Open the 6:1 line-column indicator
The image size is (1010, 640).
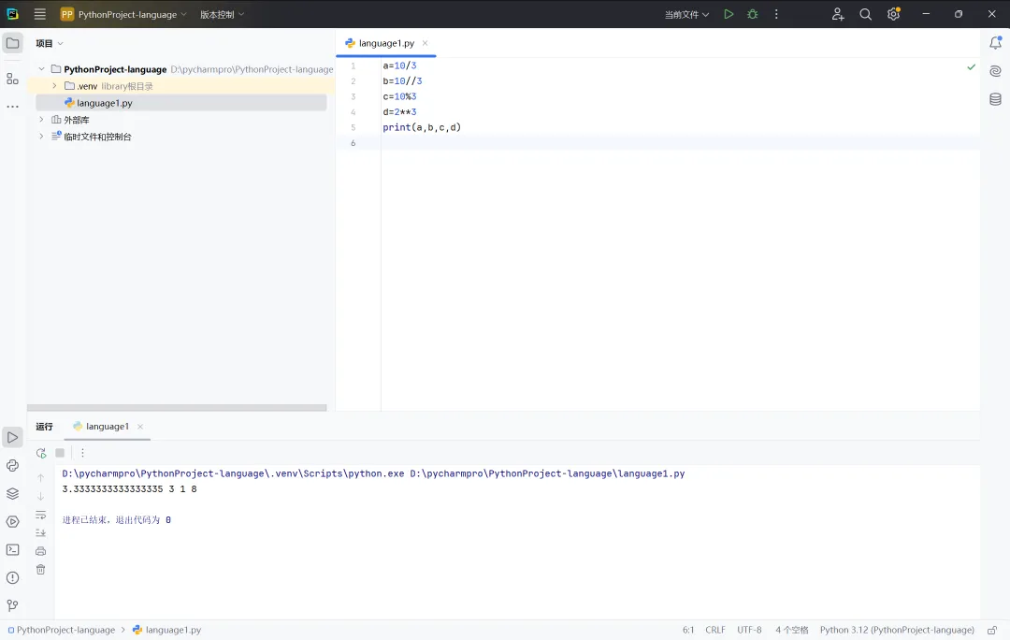pyautogui.click(x=688, y=630)
